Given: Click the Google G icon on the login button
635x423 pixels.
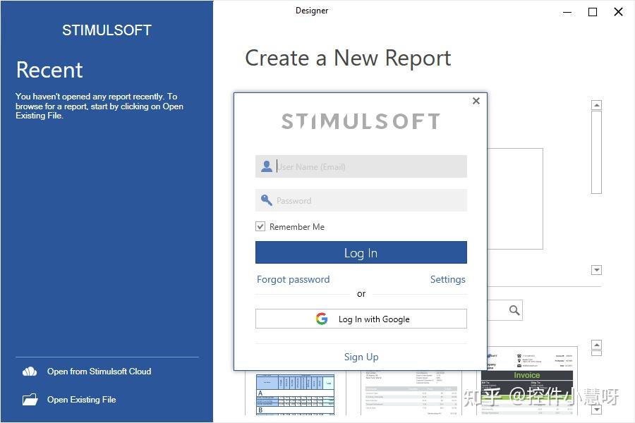Looking at the screenshot, I should 321,319.
